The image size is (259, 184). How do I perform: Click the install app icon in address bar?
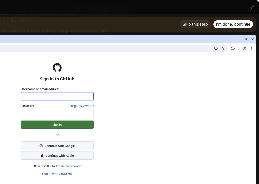point(216,48)
